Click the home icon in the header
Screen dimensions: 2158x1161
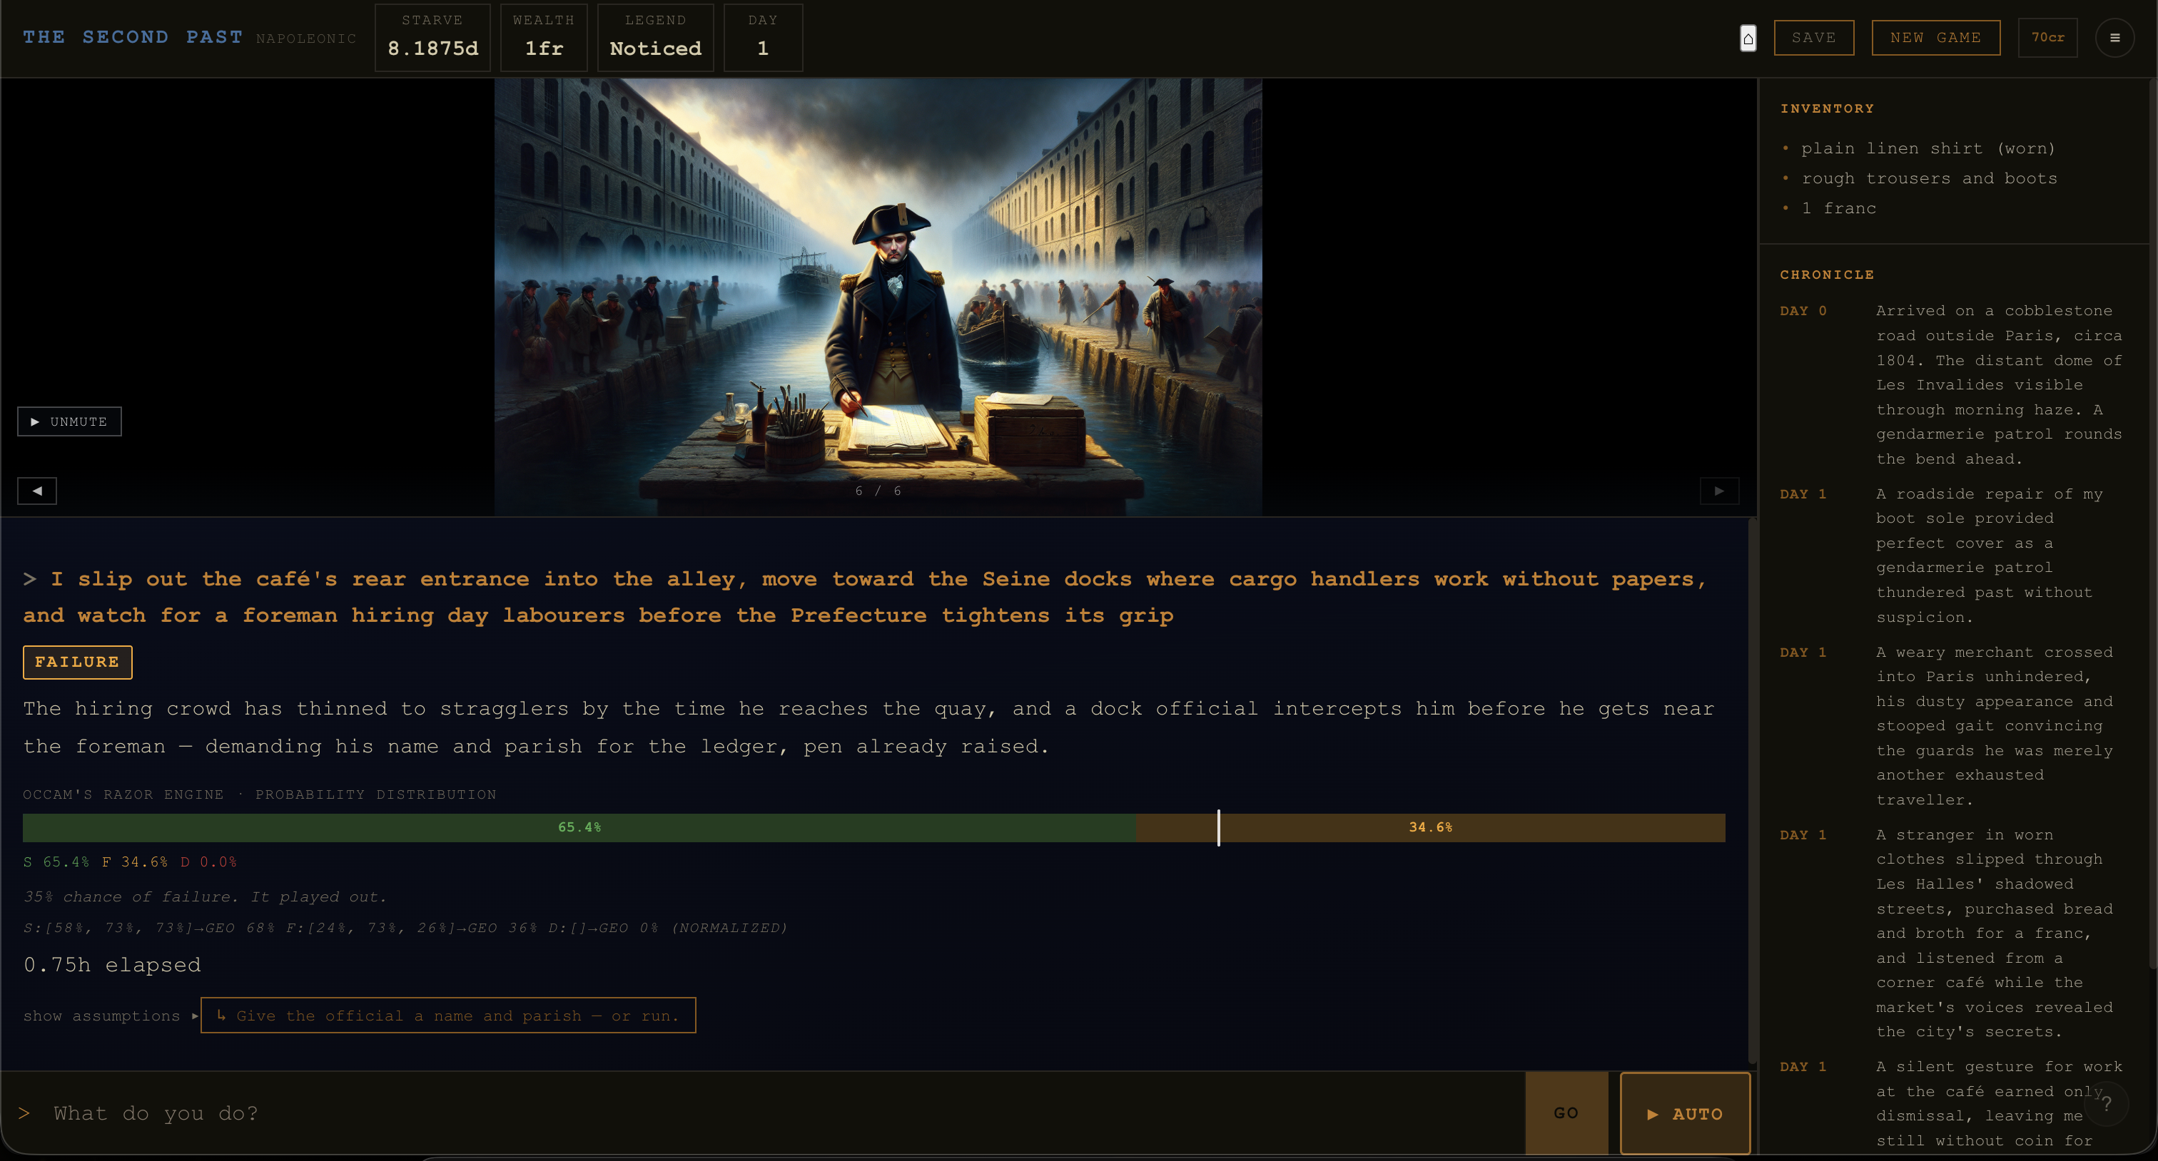(1748, 39)
